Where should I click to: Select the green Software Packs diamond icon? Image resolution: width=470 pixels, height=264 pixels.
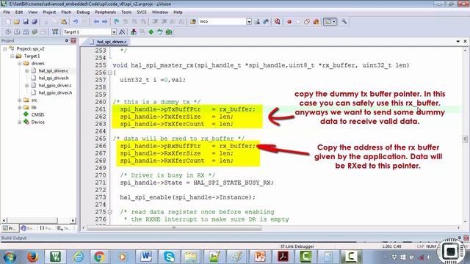151,32
